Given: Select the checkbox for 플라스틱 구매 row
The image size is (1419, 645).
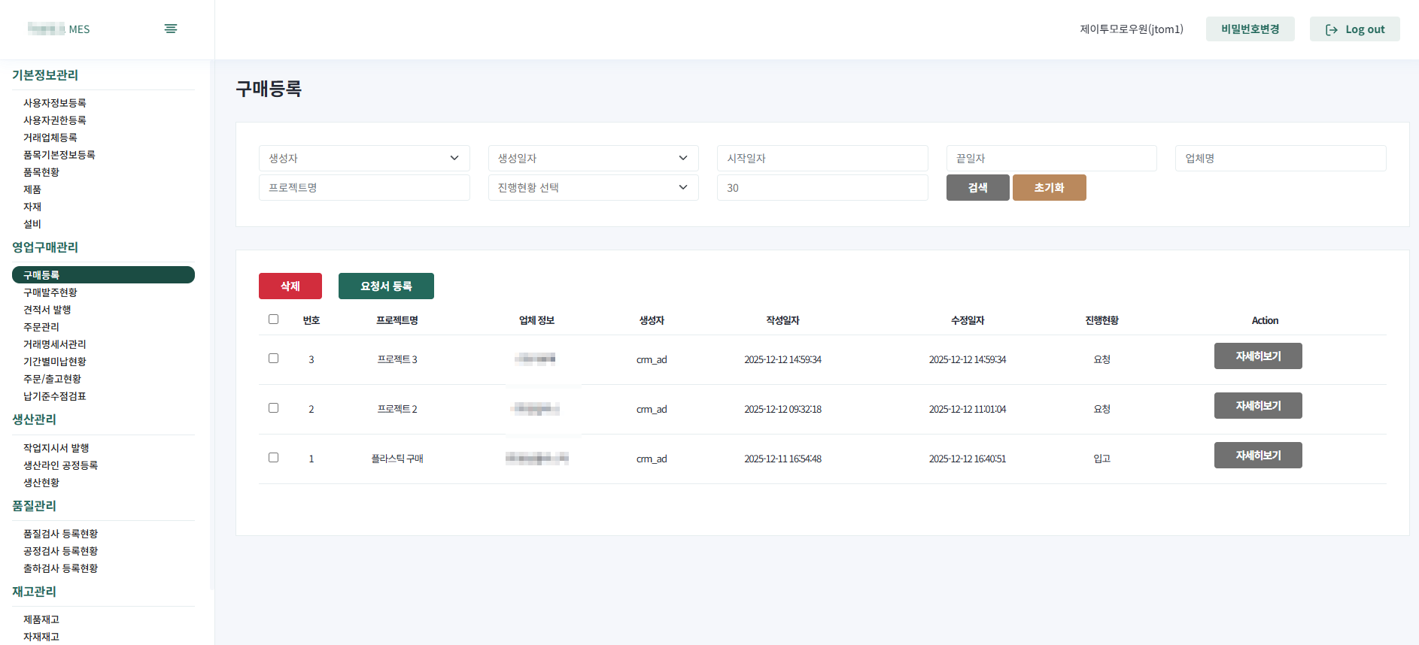Looking at the screenshot, I should pyautogui.click(x=273, y=458).
